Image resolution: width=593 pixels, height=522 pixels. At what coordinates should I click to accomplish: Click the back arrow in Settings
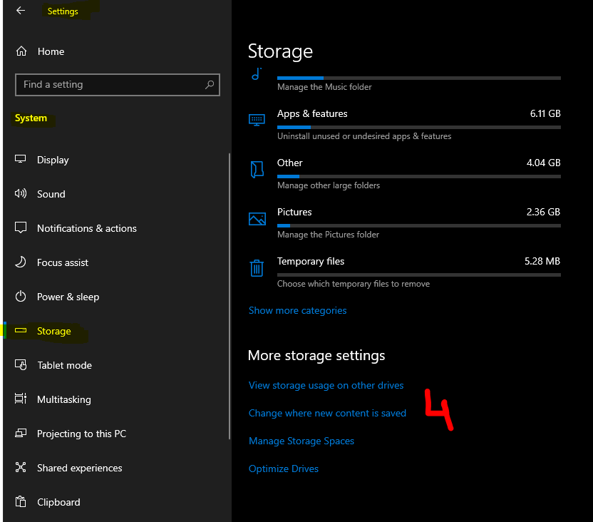[21, 11]
